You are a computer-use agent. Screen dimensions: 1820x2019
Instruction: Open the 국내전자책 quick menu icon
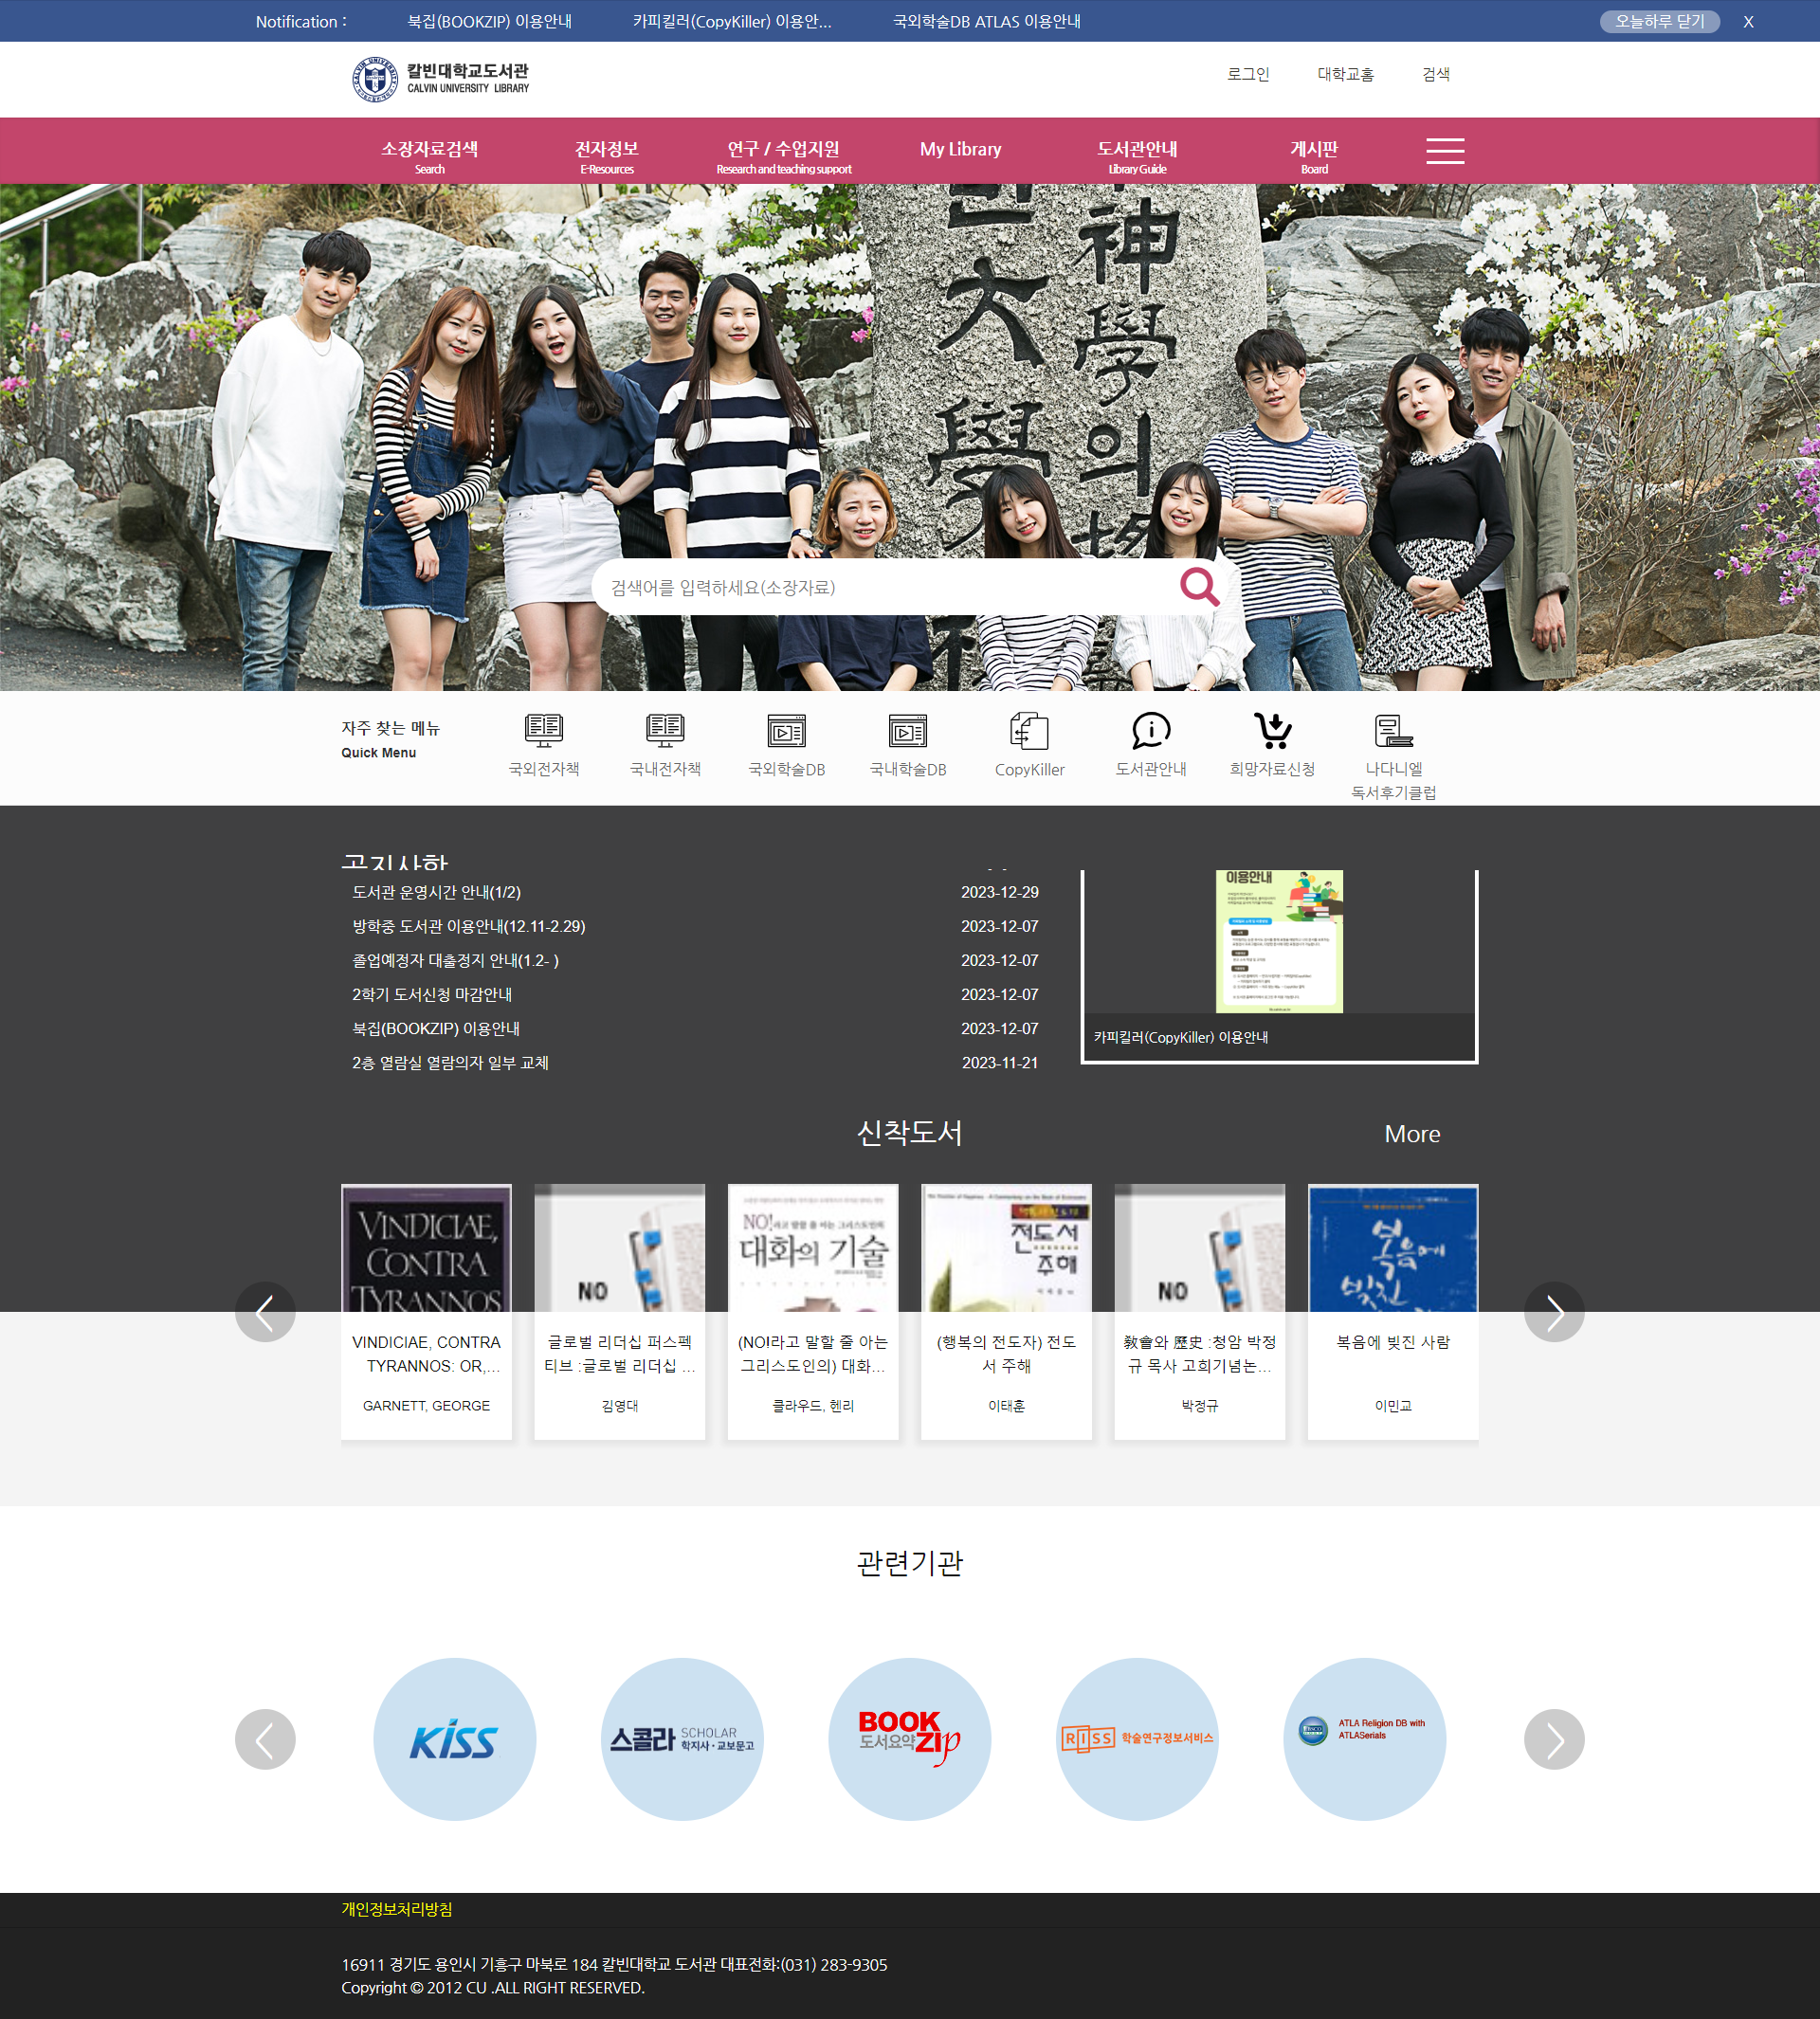coord(665,731)
